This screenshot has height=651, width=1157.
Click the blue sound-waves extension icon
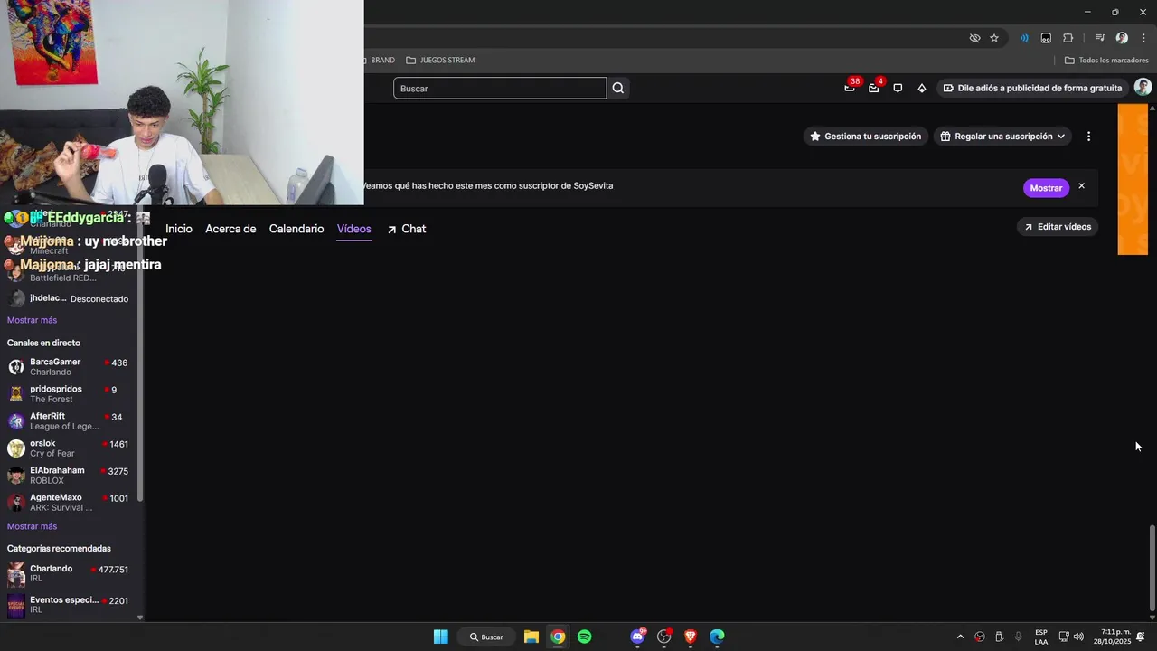point(1024,38)
